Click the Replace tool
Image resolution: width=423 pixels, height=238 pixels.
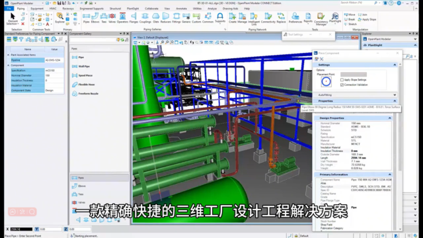point(281,18)
